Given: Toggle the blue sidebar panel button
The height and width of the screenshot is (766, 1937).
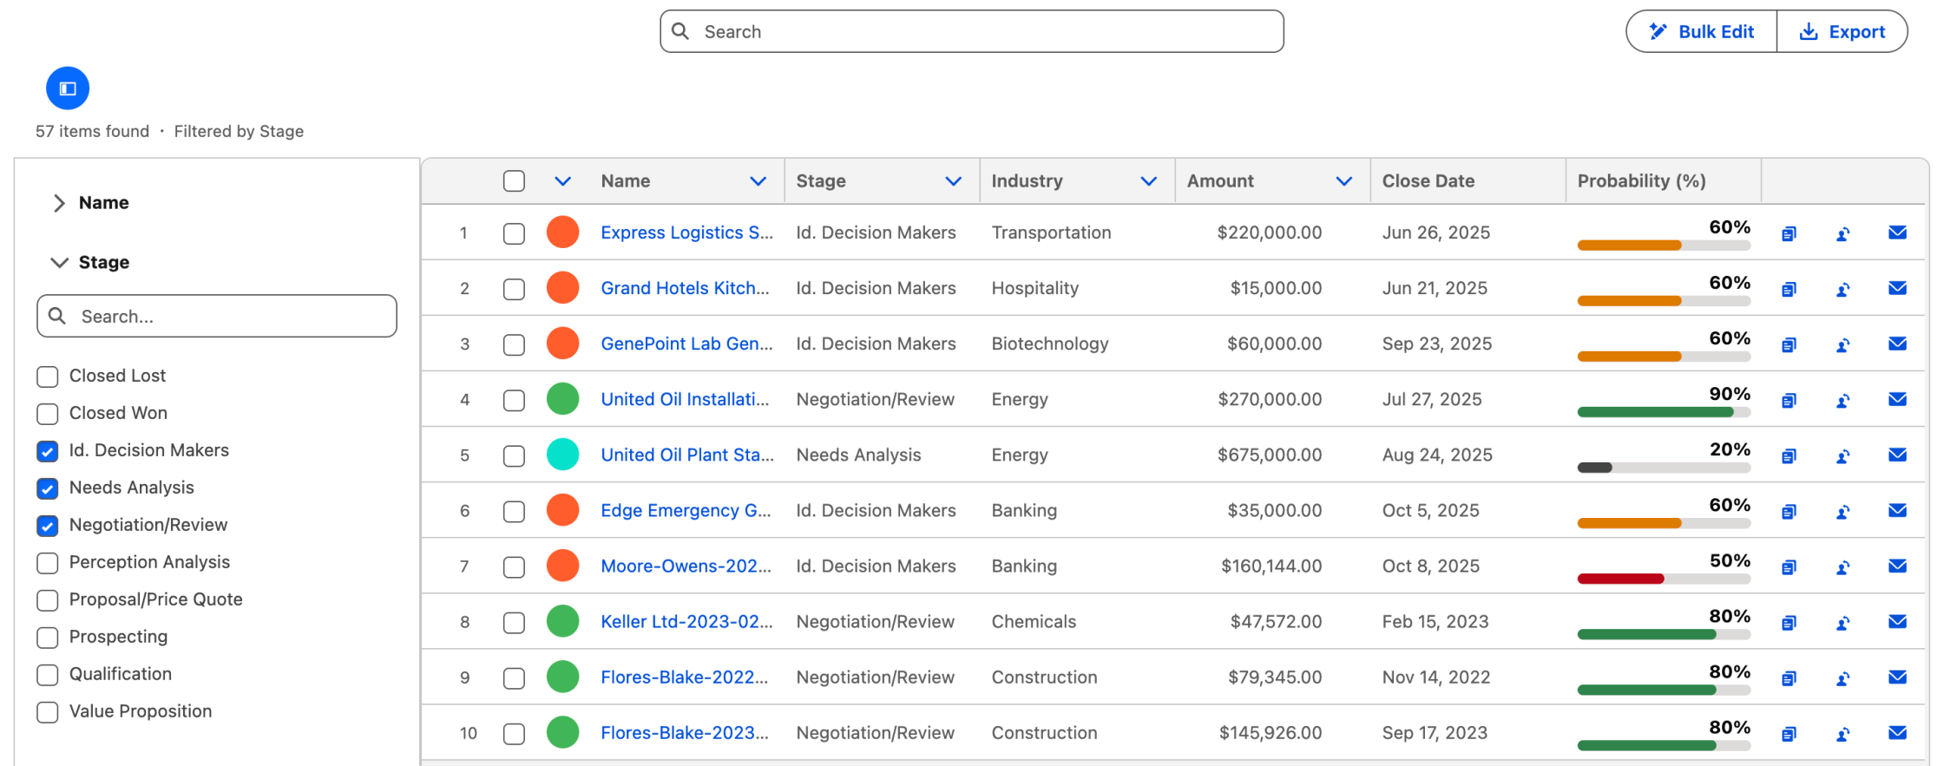Looking at the screenshot, I should pos(68,88).
